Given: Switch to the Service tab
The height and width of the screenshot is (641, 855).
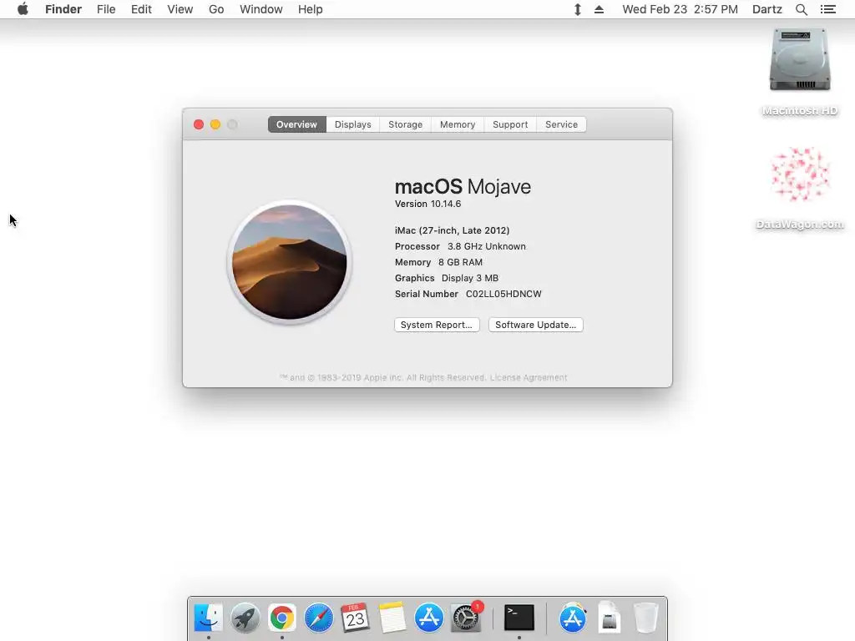Looking at the screenshot, I should 561,124.
